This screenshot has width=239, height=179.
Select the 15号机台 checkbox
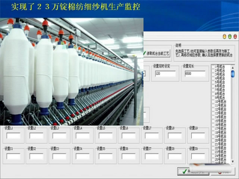(x=213, y=121)
